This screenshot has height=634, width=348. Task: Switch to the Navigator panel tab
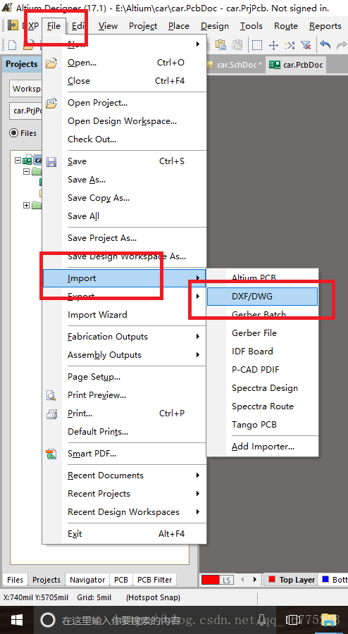point(87,580)
